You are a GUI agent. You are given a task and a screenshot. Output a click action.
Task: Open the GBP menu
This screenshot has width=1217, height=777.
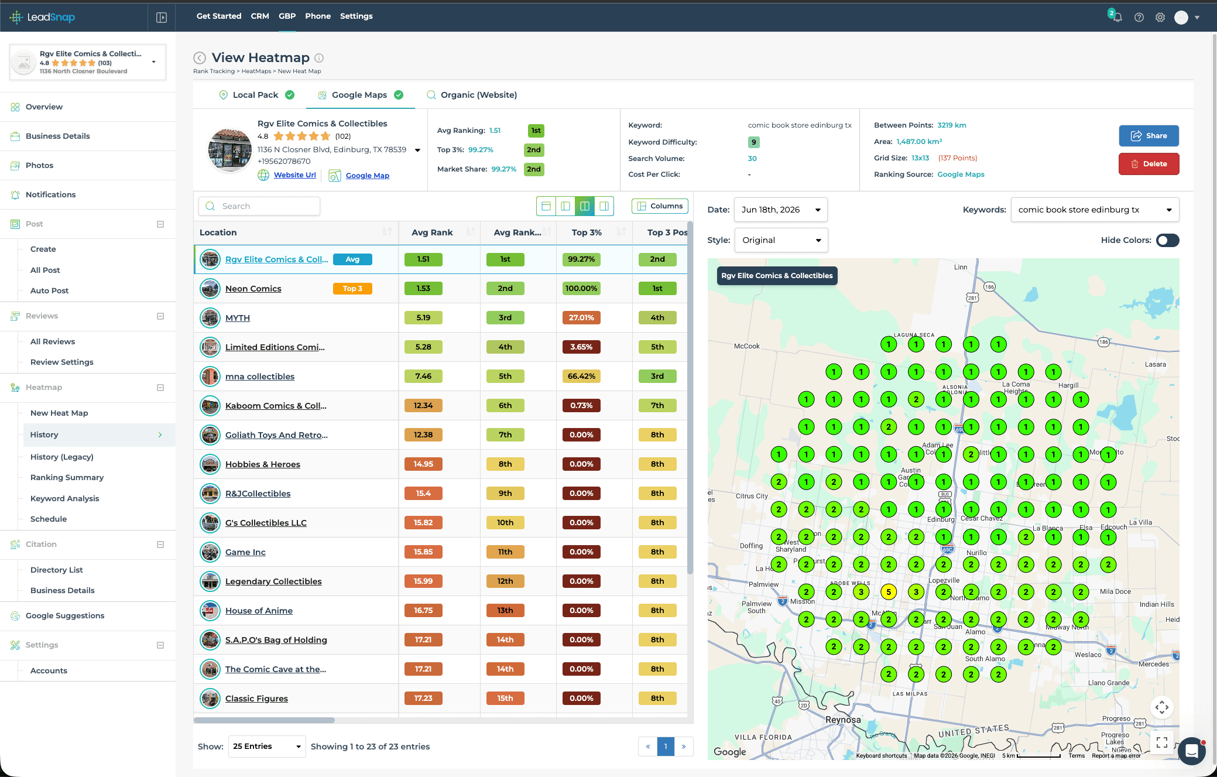click(287, 16)
